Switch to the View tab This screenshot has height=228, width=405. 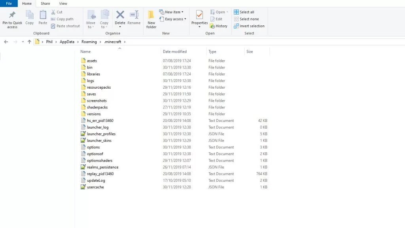63,3
